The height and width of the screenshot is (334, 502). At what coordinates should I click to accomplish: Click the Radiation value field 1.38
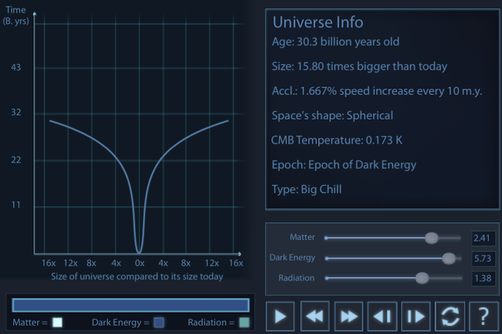483,278
